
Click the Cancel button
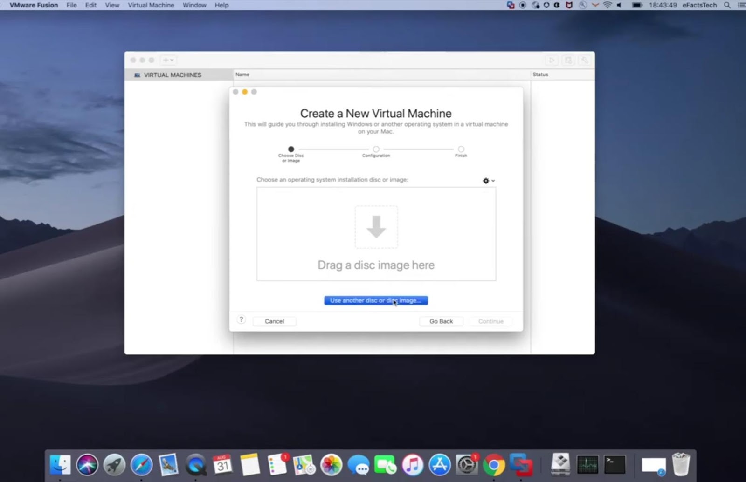click(x=274, y=321)
